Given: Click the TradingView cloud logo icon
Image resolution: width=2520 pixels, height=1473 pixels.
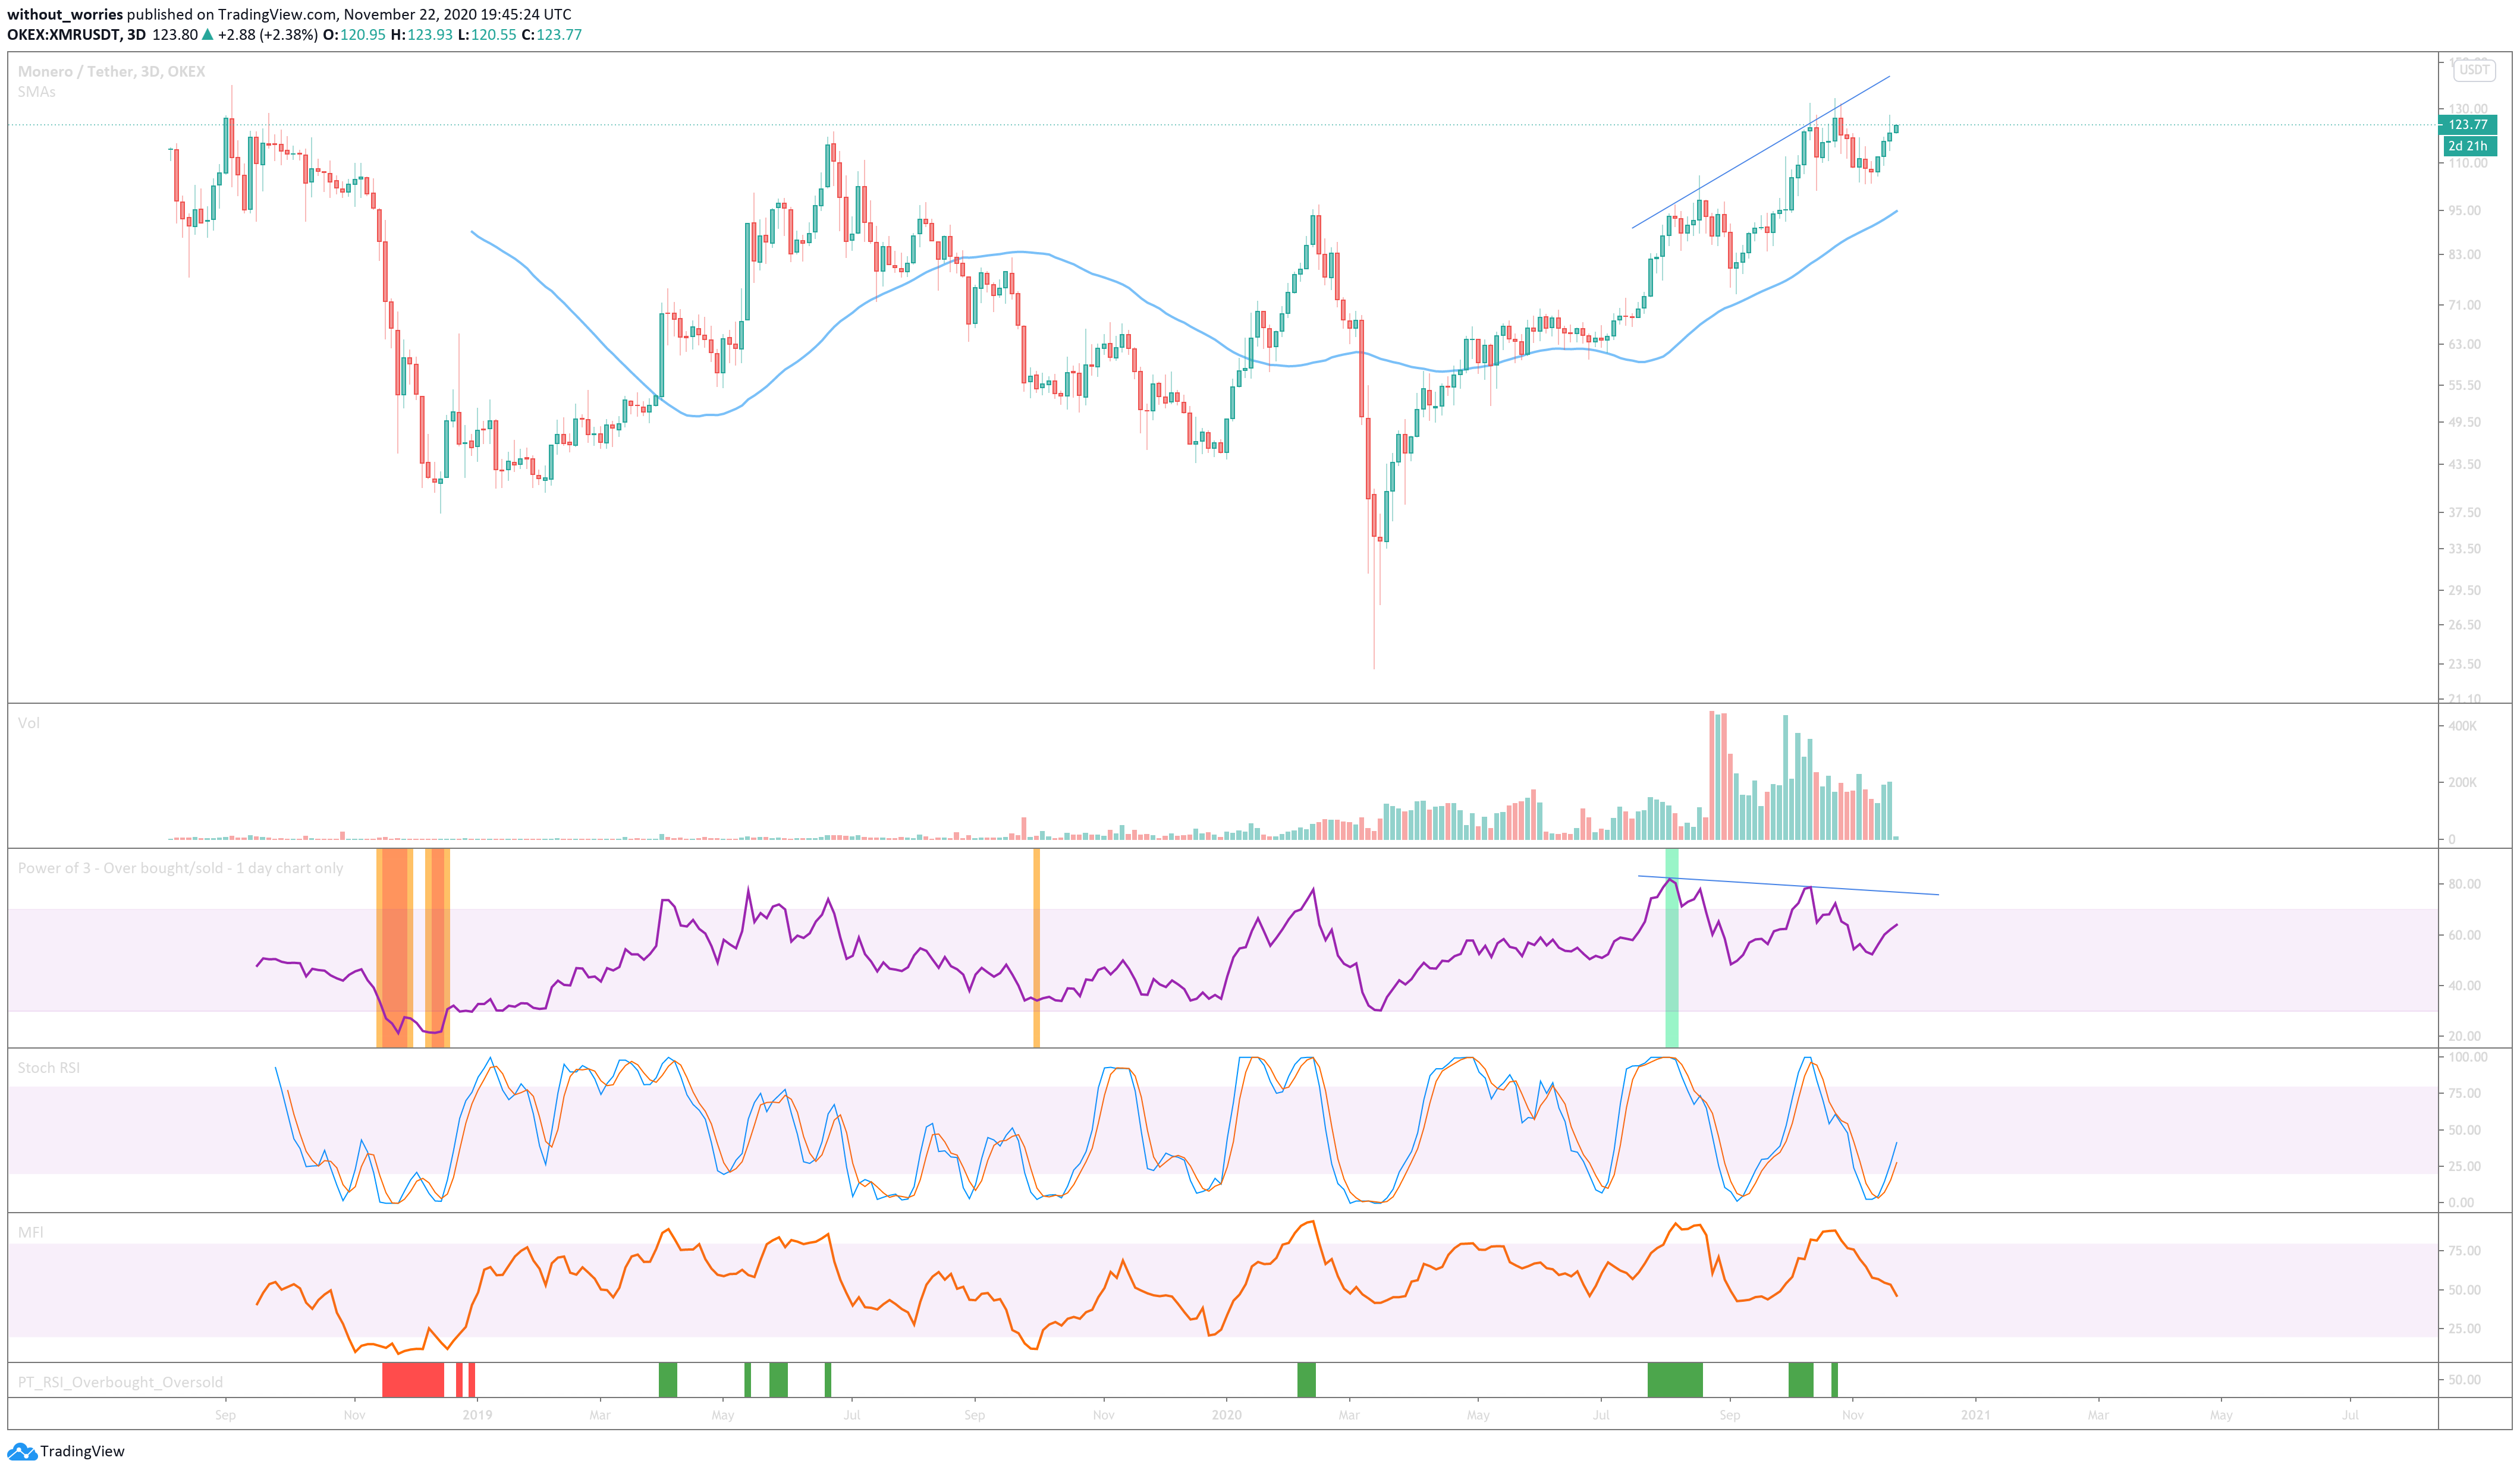Looking at the screenshot, I should [21, 1451].
